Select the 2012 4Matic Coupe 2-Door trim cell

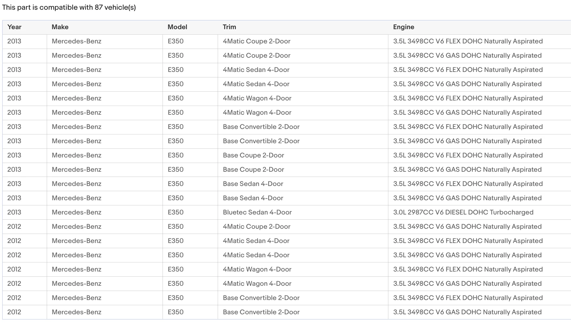click(303, 227)
